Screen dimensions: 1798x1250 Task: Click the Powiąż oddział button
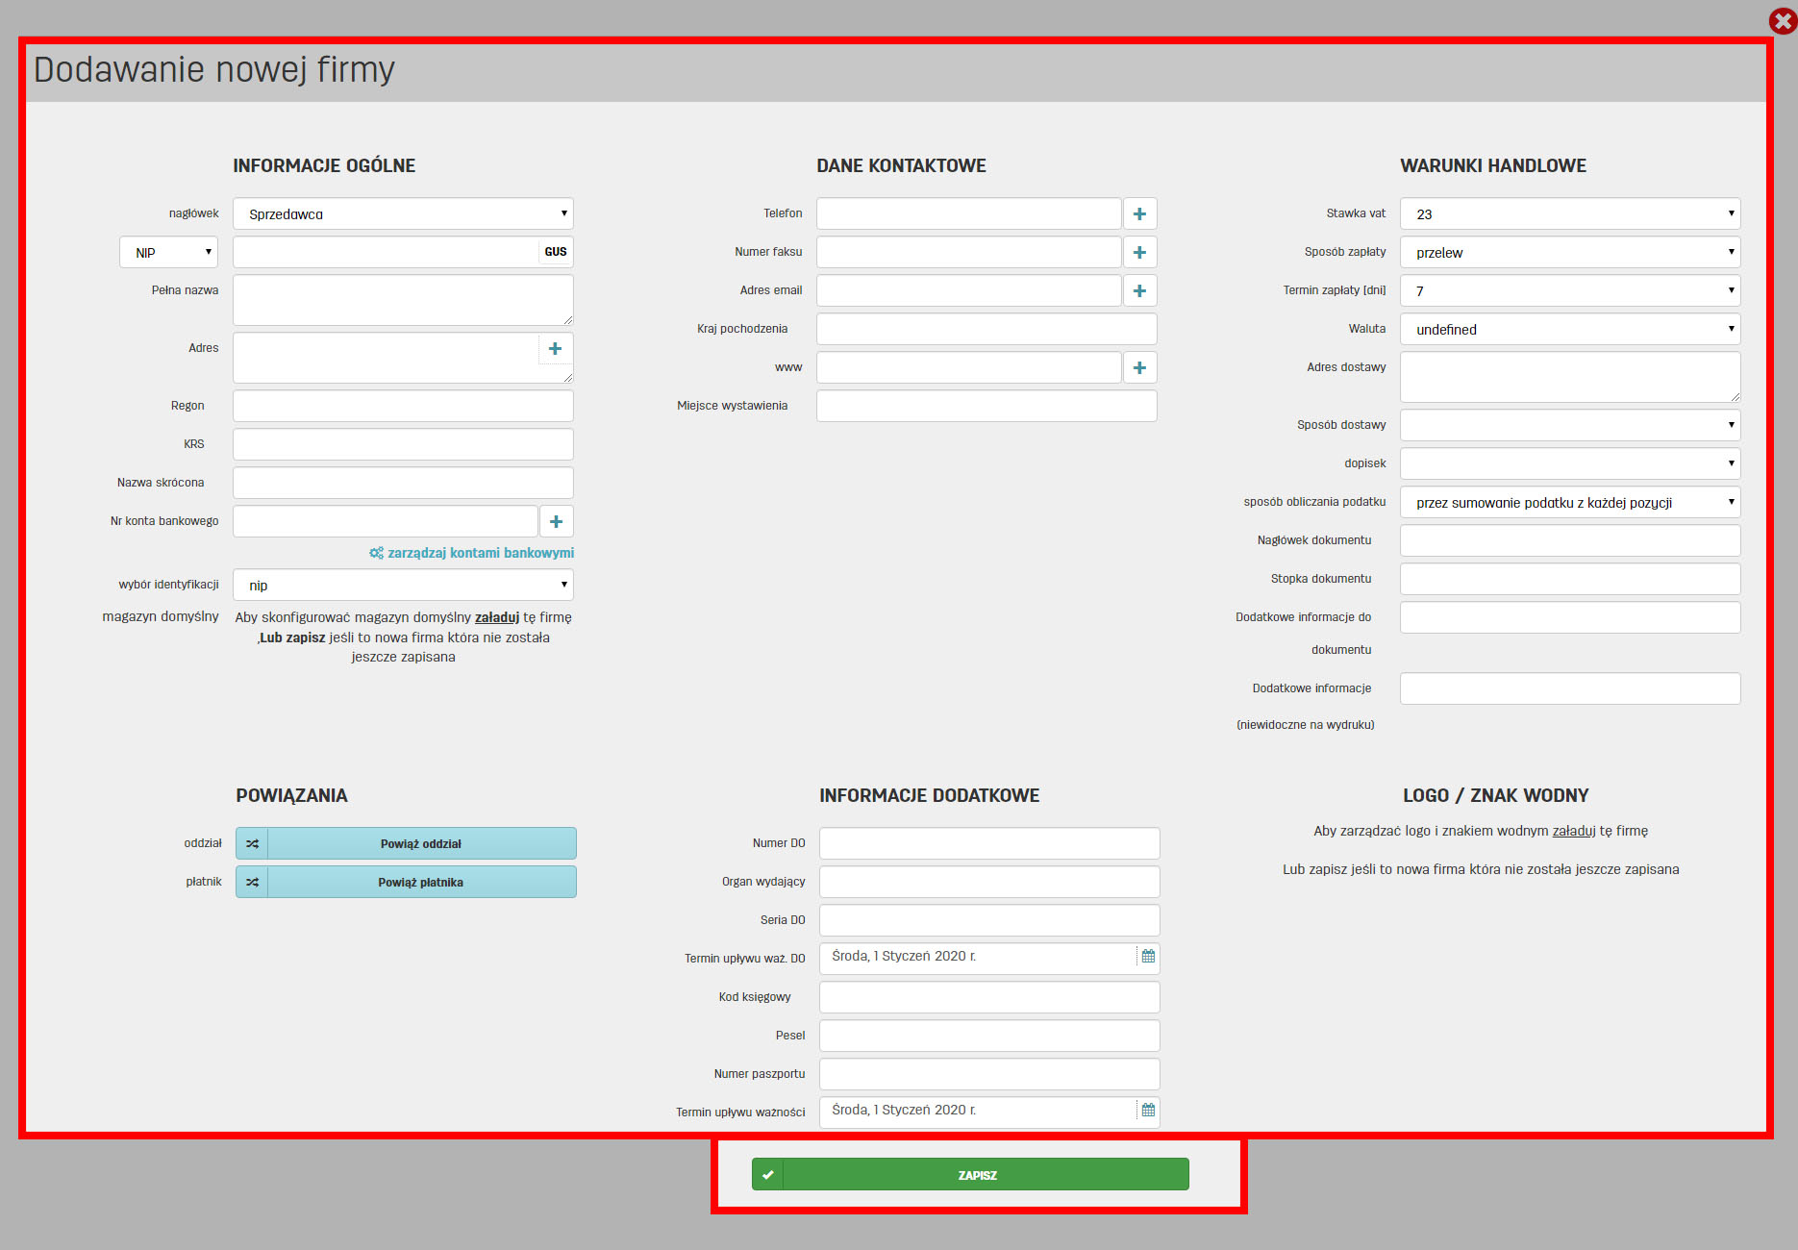coord(420,843)
